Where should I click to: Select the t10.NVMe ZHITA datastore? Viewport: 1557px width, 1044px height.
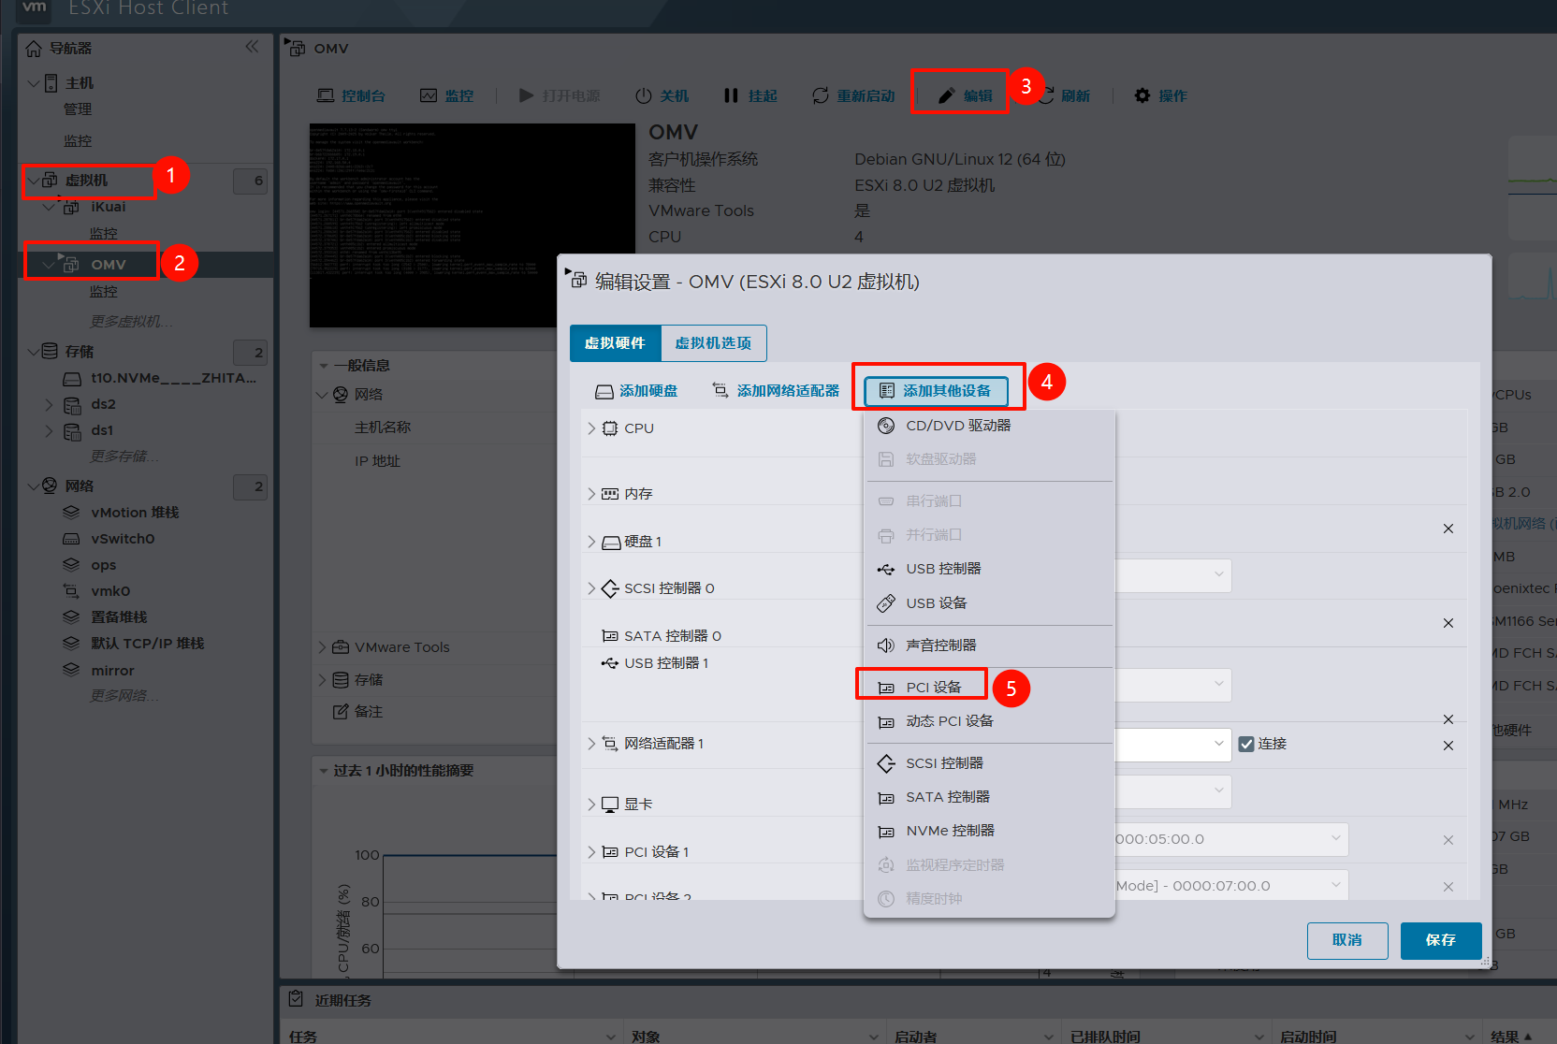[173, 378]
